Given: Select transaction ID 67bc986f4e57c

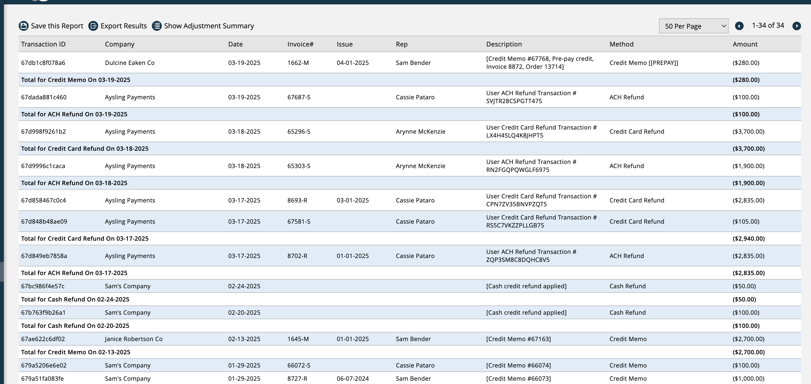Looking at the screenshot, I should (x=43, y=286).
